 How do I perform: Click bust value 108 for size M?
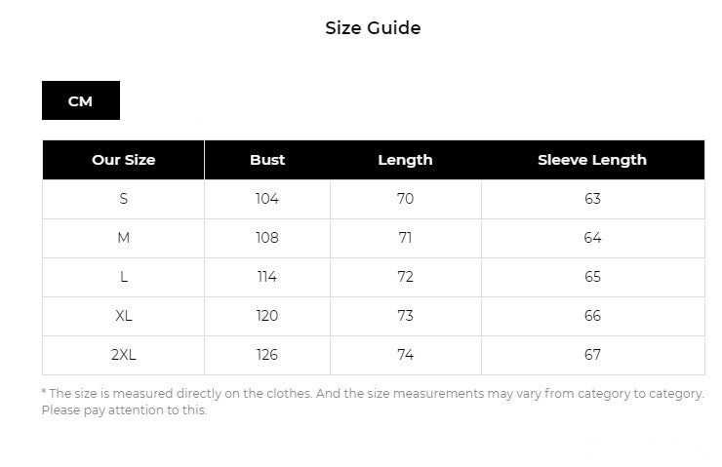click(x=267, y=238)
